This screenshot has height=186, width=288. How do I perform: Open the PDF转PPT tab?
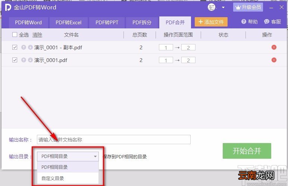click(107, 22)
